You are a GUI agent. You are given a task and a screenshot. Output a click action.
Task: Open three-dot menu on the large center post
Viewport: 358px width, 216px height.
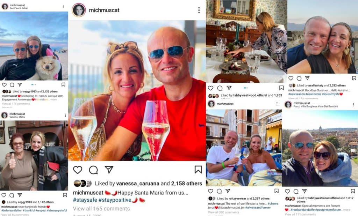[x=199, y=10]
